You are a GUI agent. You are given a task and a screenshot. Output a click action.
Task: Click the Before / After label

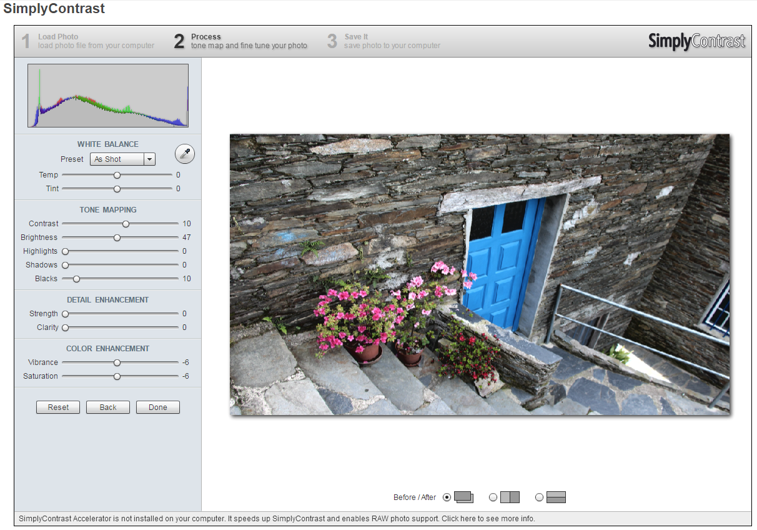pos(415,497)
